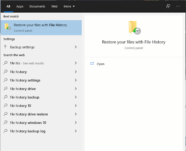Select 'file his - See web results'
This screenshot has height=151, width=186.
(x=41, y=63)
